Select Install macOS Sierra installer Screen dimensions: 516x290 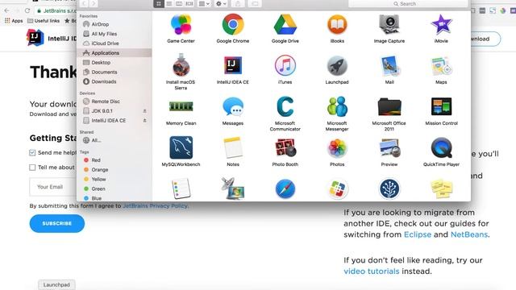[181, 65]
